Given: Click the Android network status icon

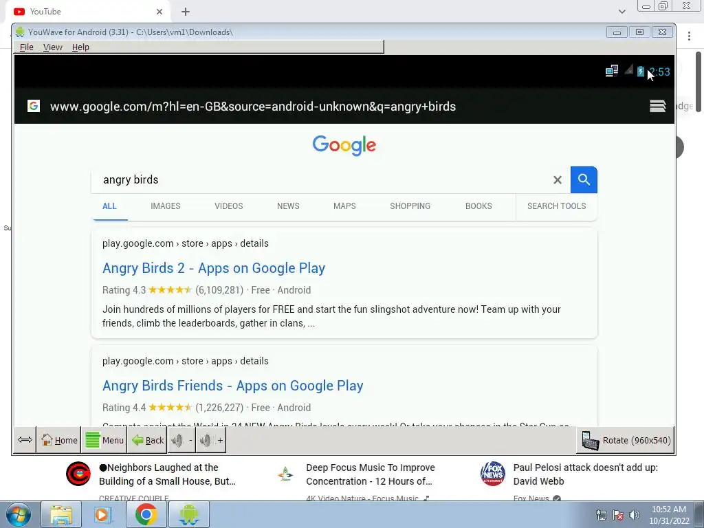Looking at the screenshot, I should tap(611, 71).
